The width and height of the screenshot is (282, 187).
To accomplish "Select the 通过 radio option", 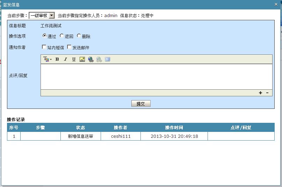I will pyautogui.click(x=45, y=36).
